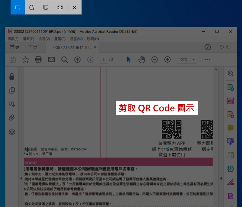Open the bookmarks panel icon
The height and width of the screenshot is (207, 242).
pyautogui.click(x=12, y=104)
